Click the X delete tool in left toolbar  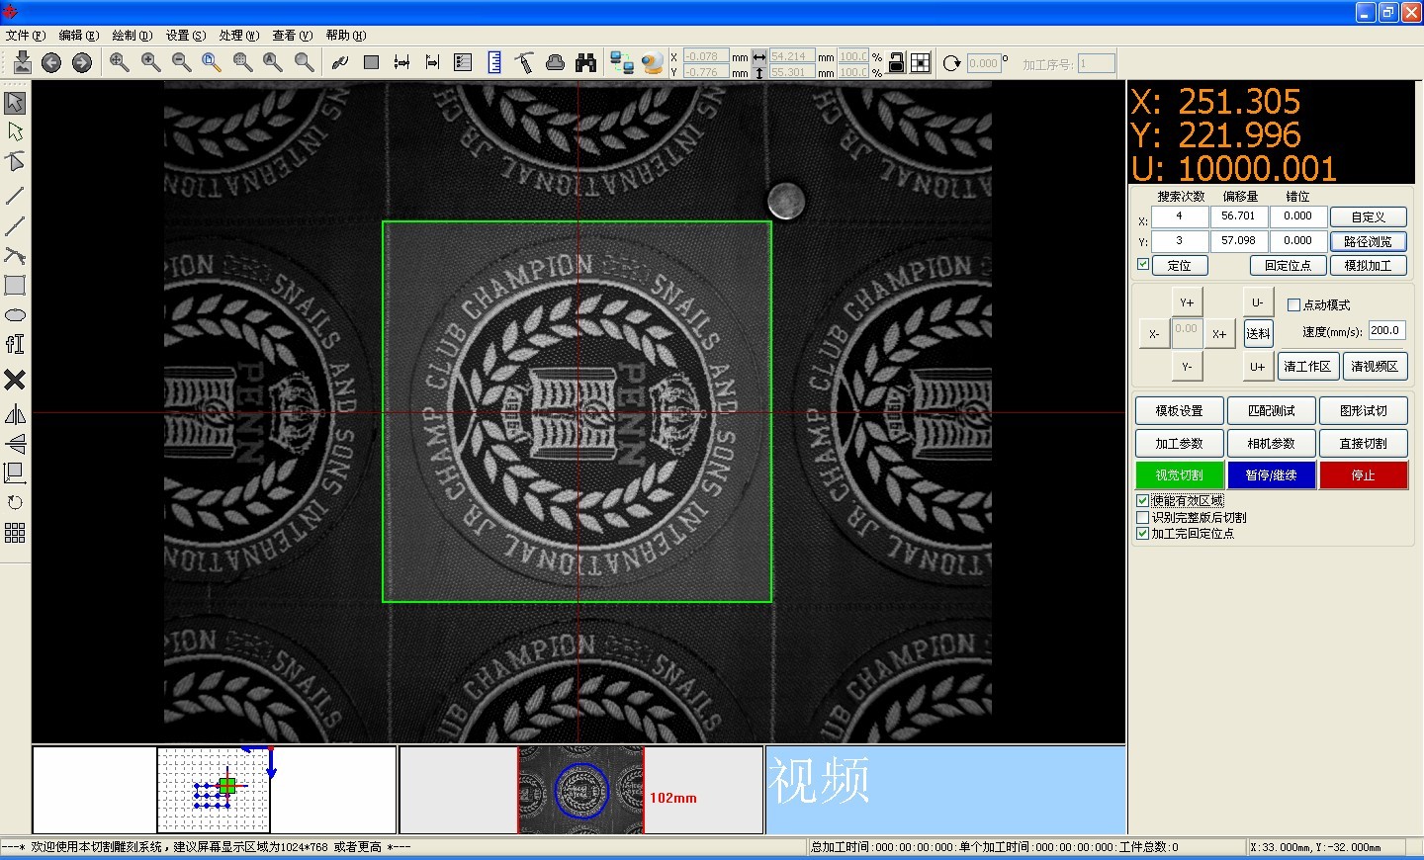15,380
